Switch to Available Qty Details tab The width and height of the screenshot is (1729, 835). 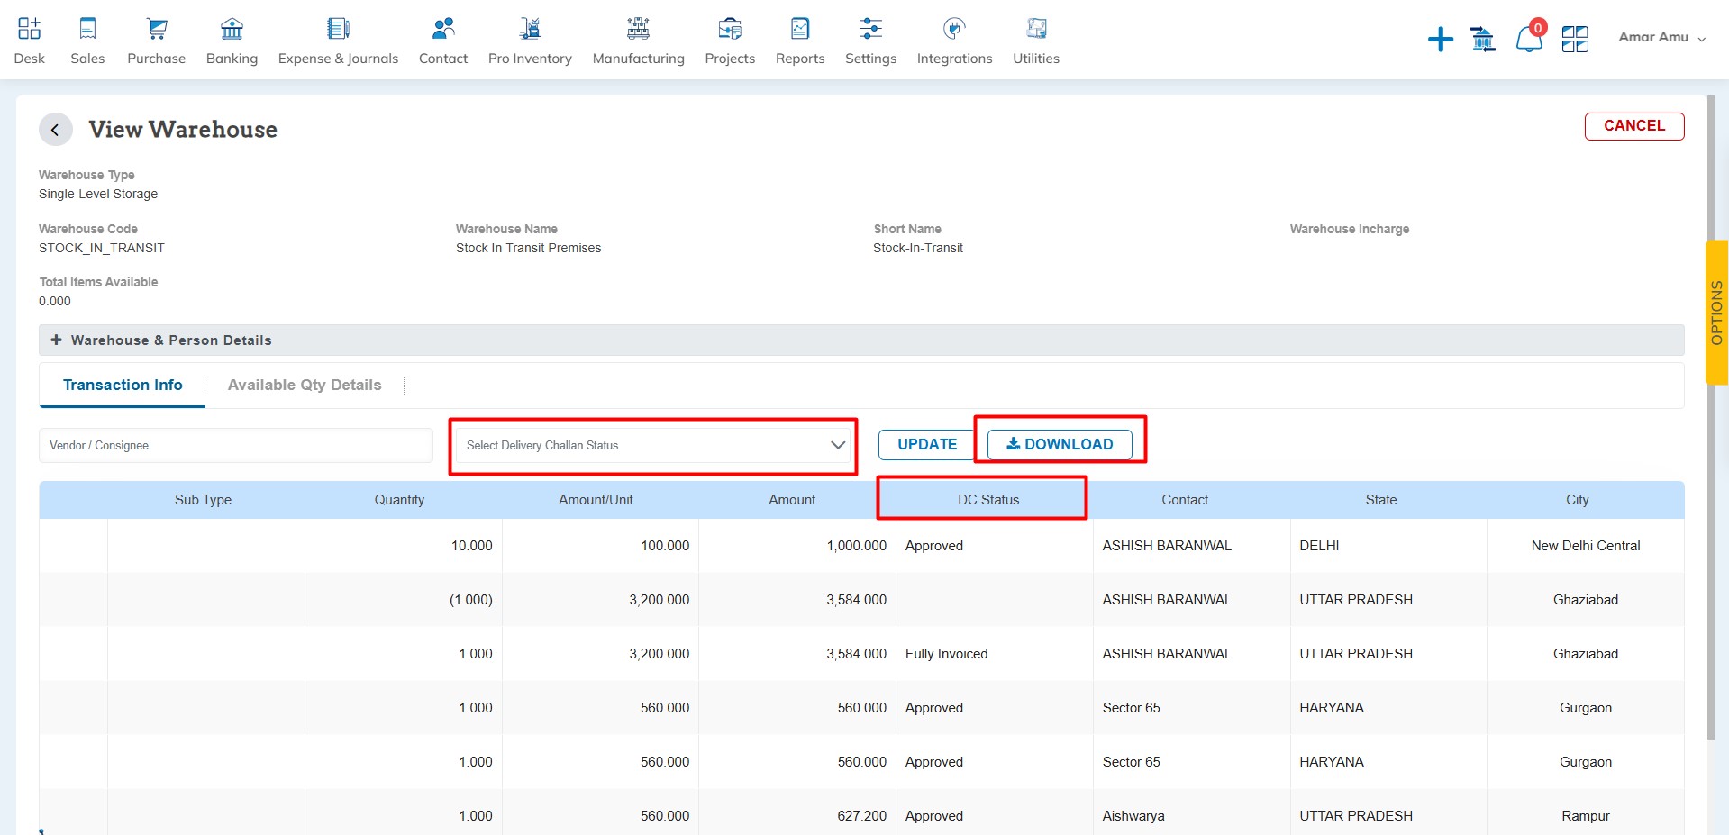click(305, 385)
